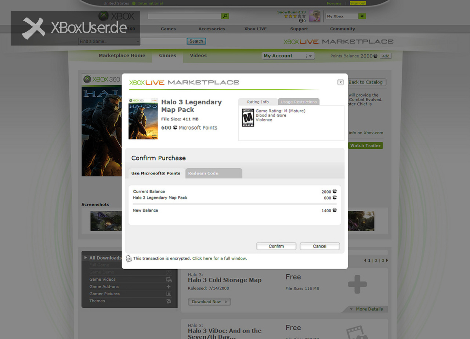Click the Confirm purchase button

(276, 246)
